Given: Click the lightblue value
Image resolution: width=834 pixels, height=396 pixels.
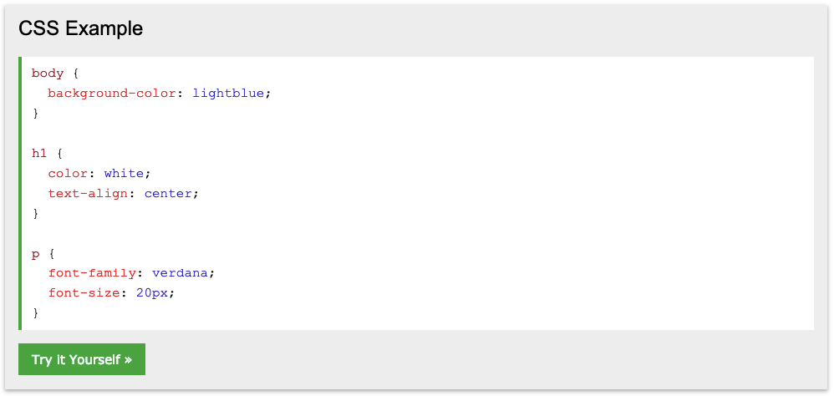Looking at the screenshot, I should coord(228,94).
